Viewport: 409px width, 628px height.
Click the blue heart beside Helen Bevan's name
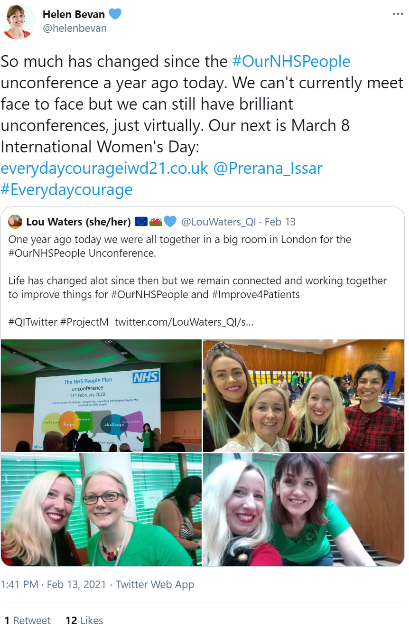coord(115,15)
